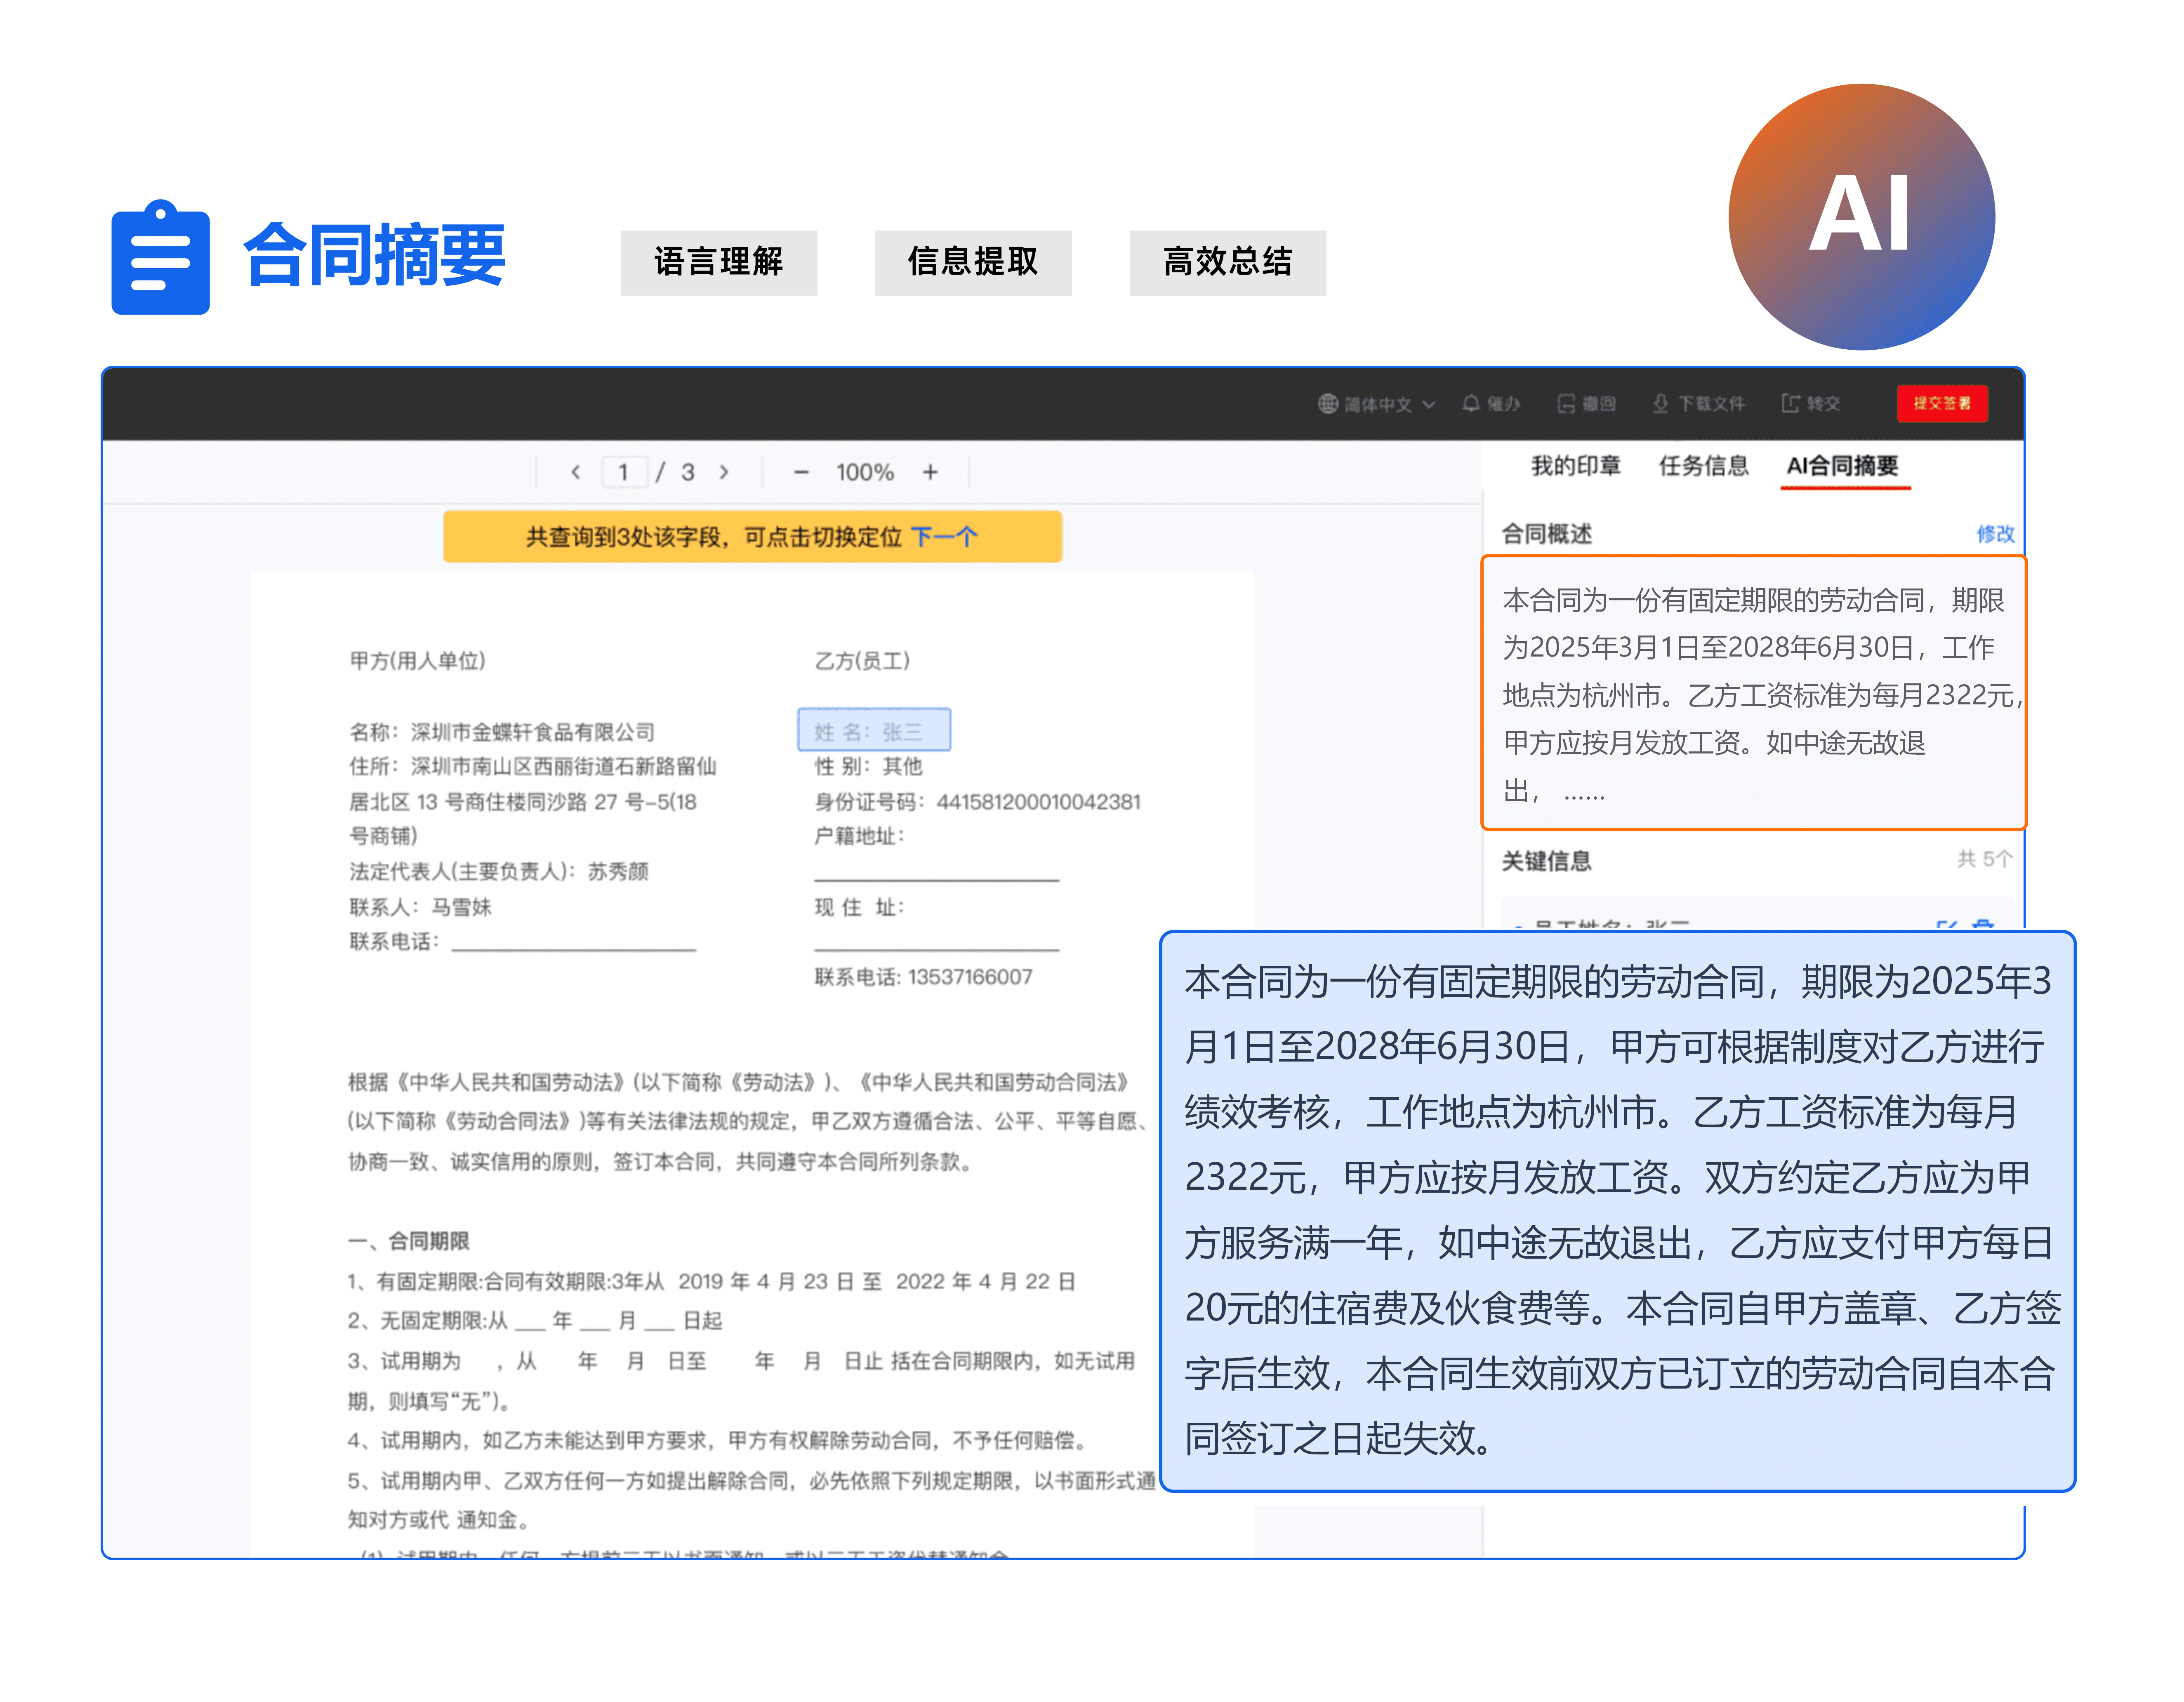2184x1702 pixels.
Task: Select the AI合同摘要 tab
Action: coord(1842,465)
